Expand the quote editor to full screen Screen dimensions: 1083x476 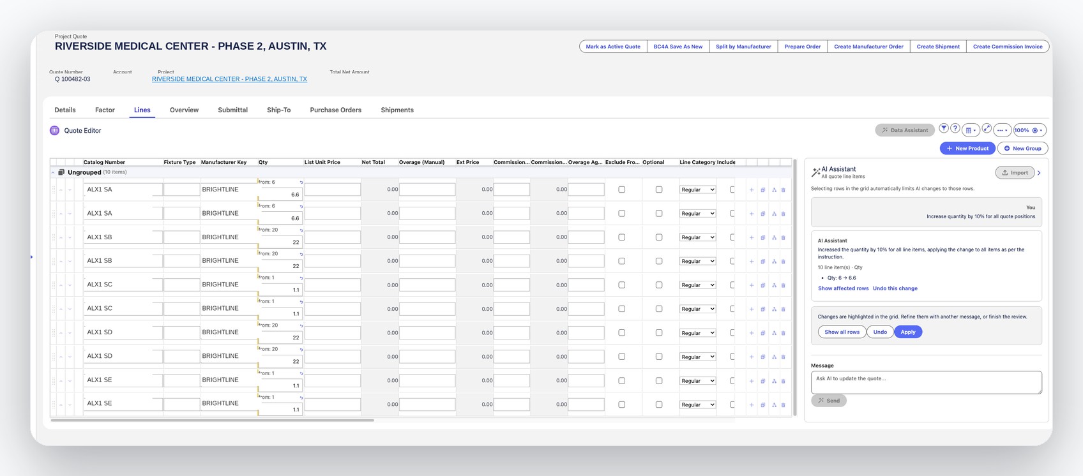[987, 129]
